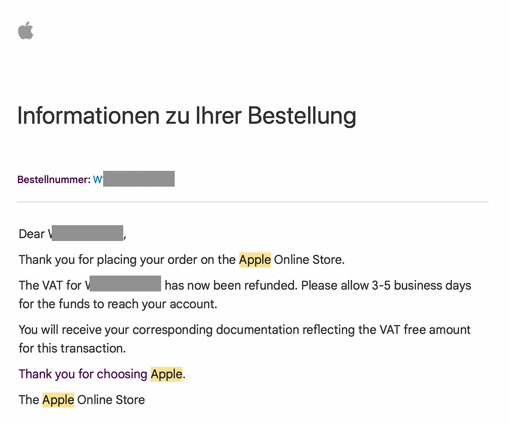
Task: Click the 'Informationen zu Ihrer Bestellung' heading
Action: 186,116
